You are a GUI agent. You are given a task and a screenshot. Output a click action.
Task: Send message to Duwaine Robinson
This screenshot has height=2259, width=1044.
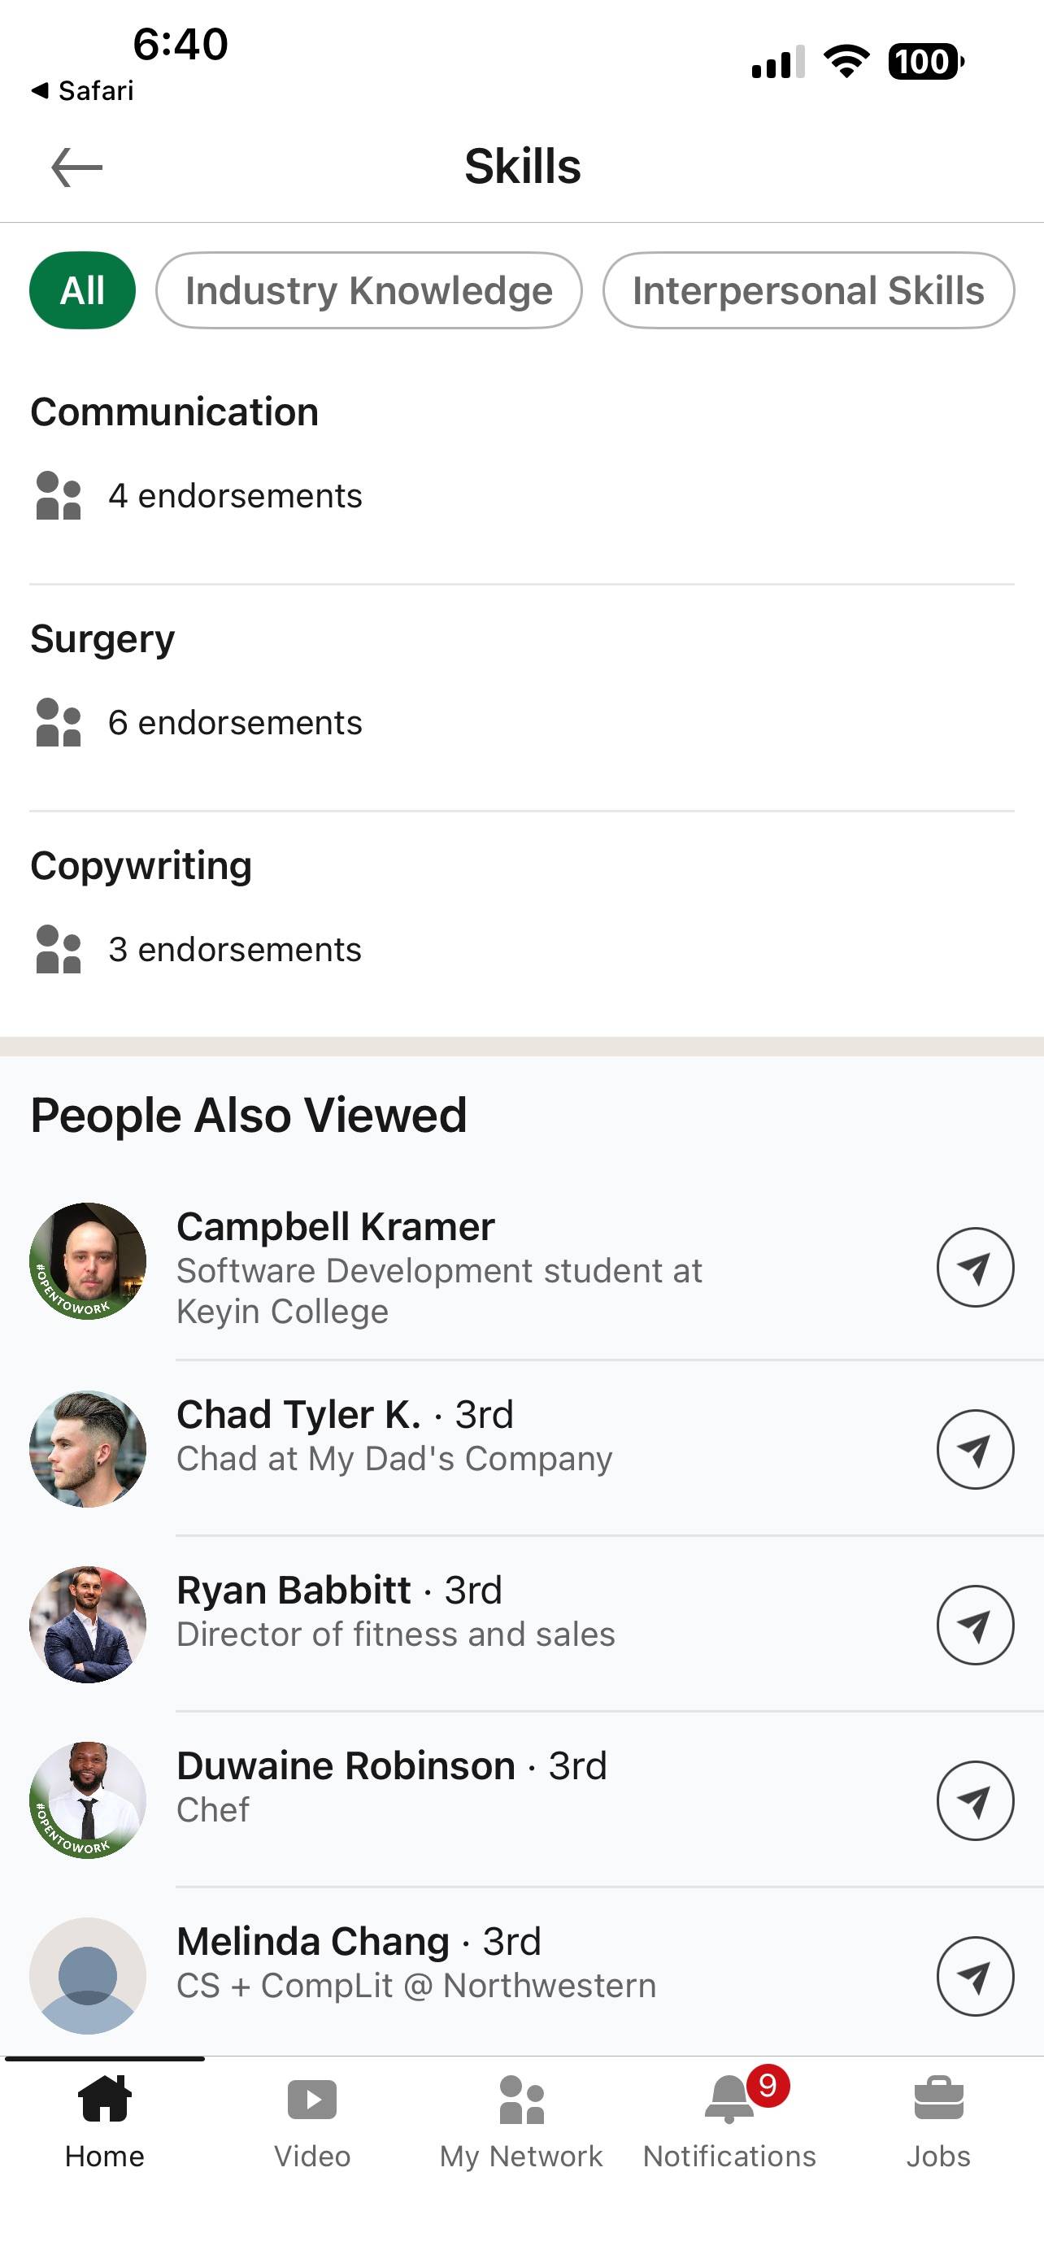click(975, 1800)
